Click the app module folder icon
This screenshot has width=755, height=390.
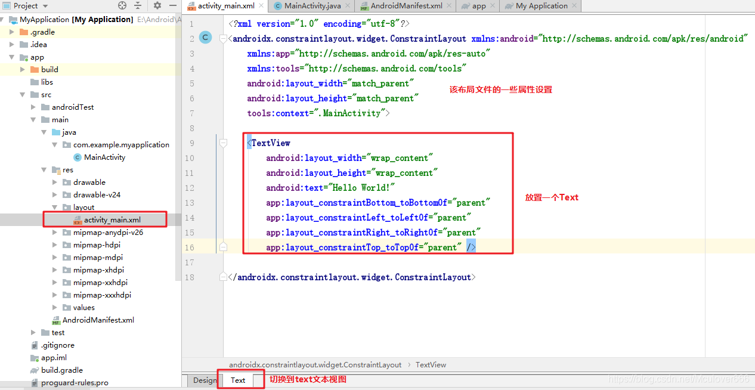click(24, 57)
